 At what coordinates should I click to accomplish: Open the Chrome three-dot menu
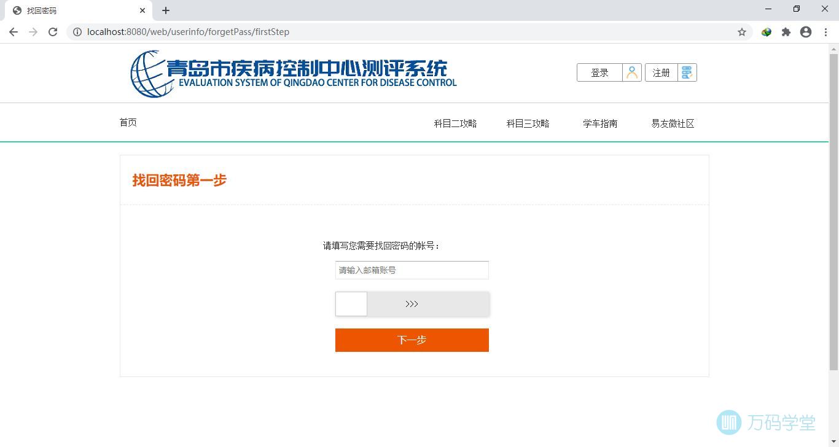coord(825,32)
